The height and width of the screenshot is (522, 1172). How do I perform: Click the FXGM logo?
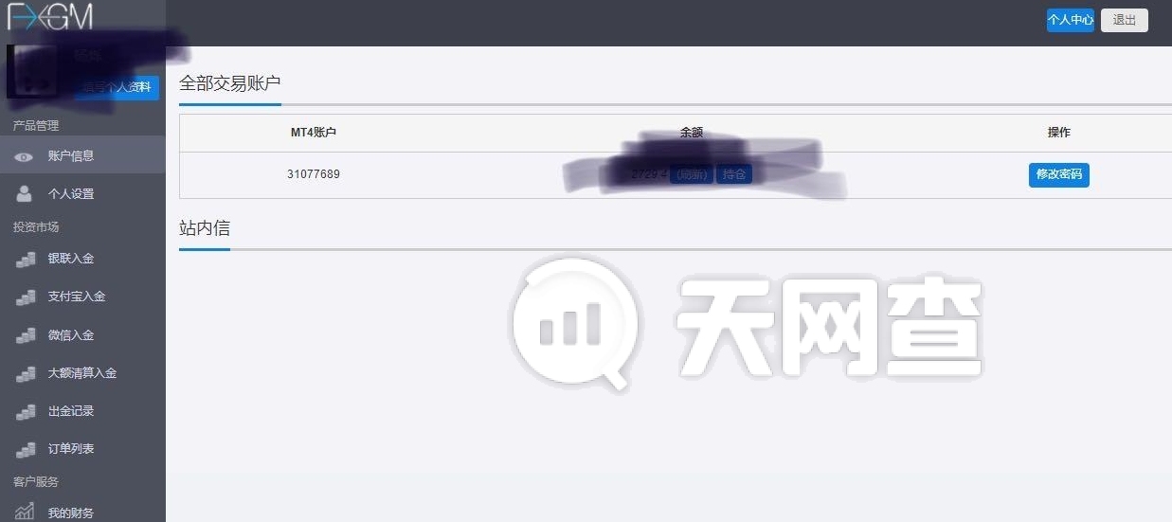pyautogui.click(x=50, y=17)
